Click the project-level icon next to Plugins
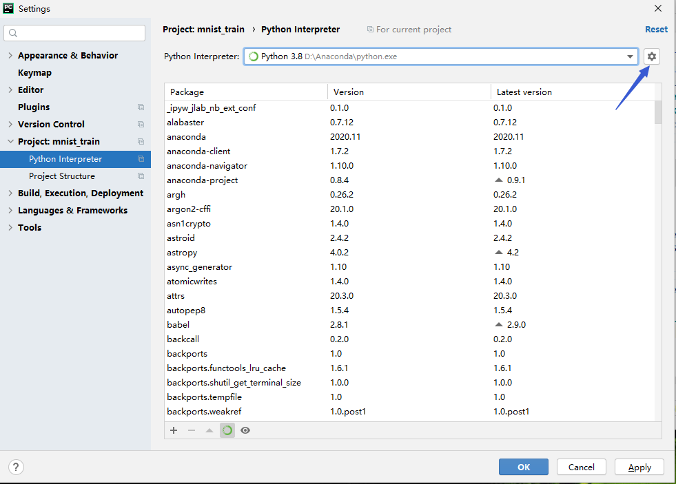 (x=141, y=107)
